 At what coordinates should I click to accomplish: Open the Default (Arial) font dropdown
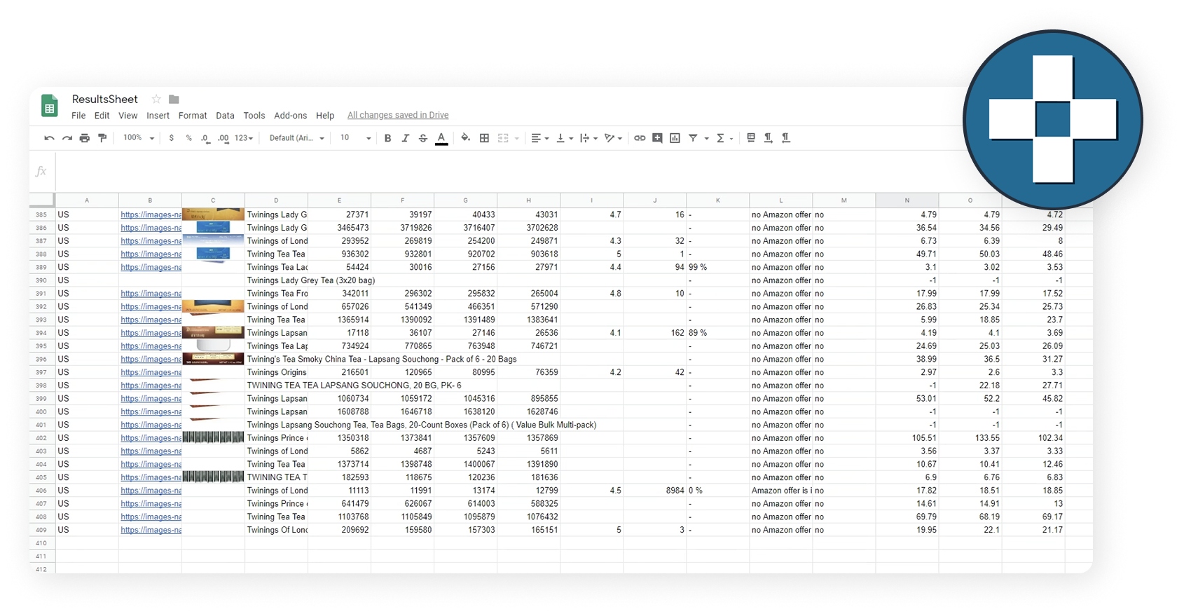point(297,138)
